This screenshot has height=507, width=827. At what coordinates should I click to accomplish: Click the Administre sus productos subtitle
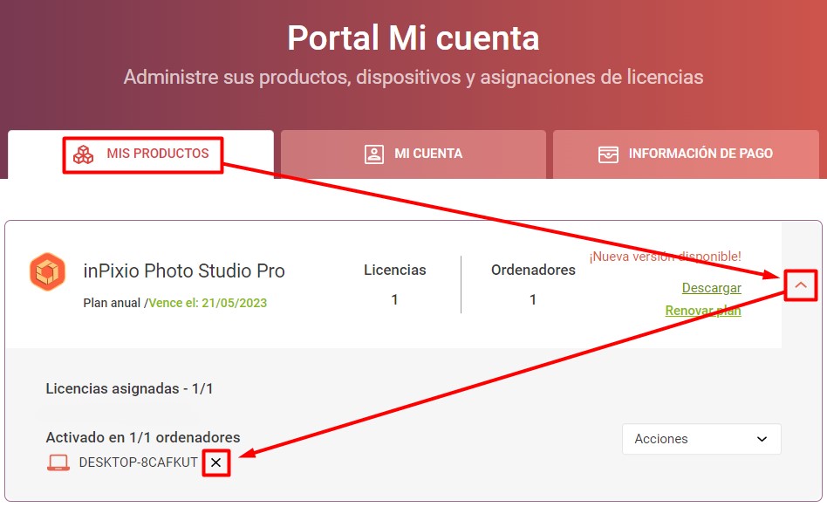(413, 77)
